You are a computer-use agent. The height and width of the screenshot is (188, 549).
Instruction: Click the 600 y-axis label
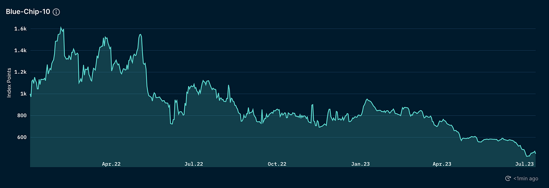(x=22, y=137)
